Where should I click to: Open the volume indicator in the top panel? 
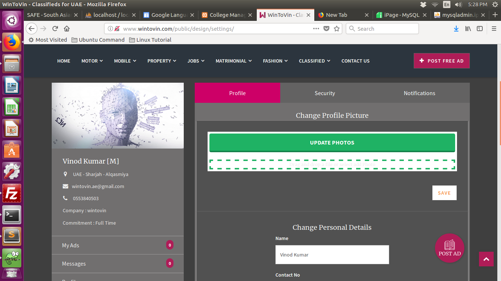(458, 4)
